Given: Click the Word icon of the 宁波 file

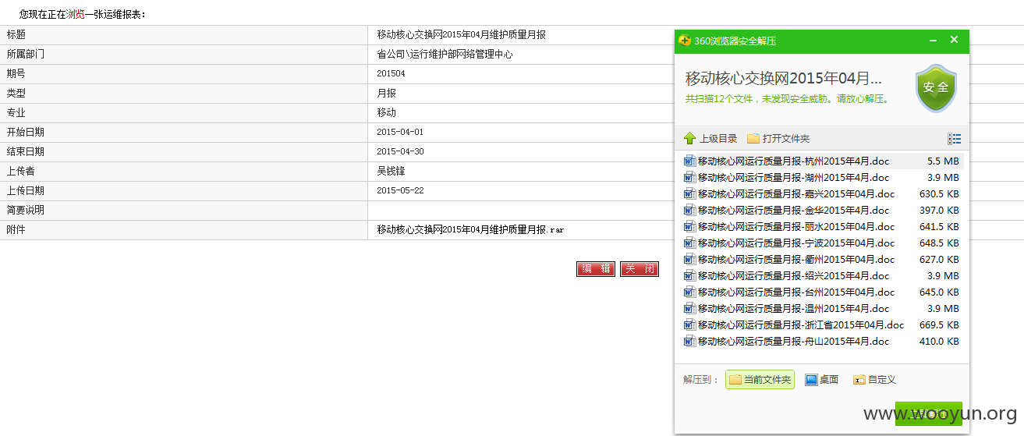Looking at the screenshot, I should [x=689, y=243].
